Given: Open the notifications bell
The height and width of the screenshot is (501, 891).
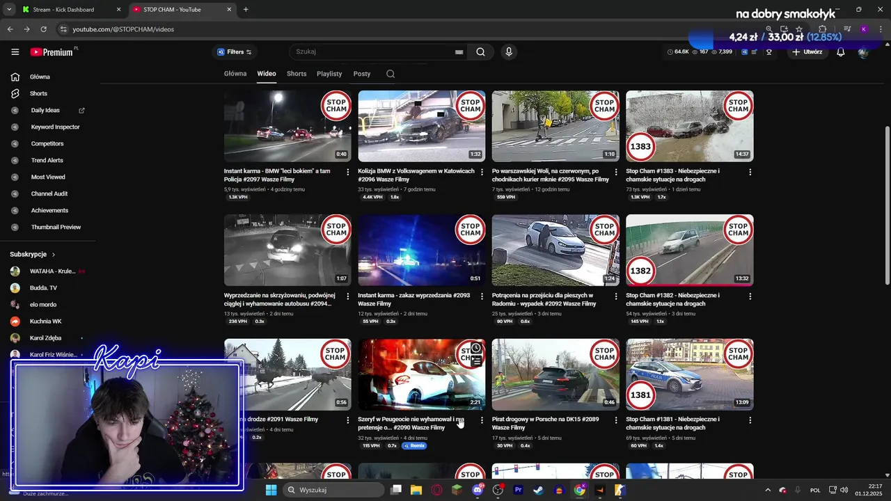Looking at the screenshot, I should [x=840, y=51].
